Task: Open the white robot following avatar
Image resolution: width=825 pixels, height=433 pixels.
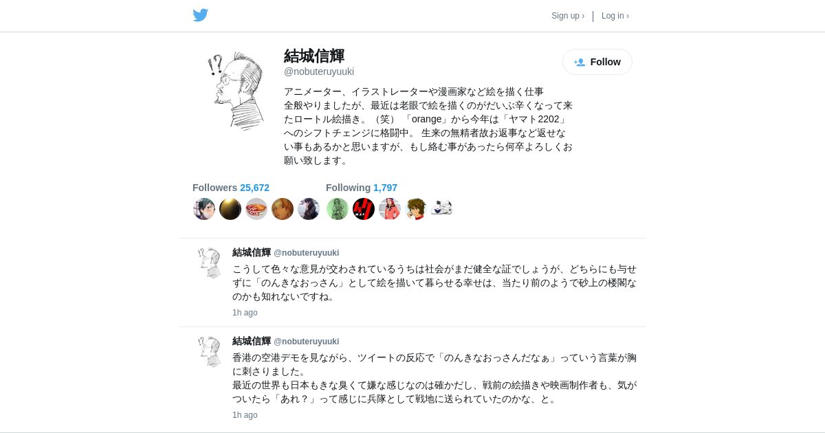Action: (x=442, y=209)
